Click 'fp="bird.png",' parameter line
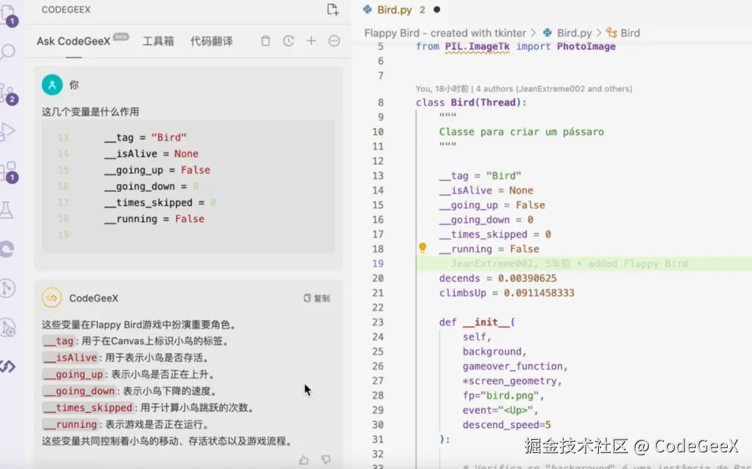Screen dimensions: 752x469 tap(503, 396)
